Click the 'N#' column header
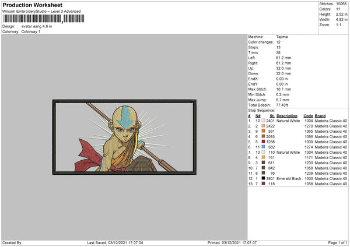 pyautogui.click(x=258, y=116)
